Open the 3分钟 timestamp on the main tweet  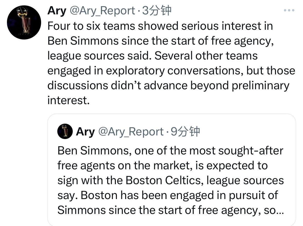(x=157, y=11)
